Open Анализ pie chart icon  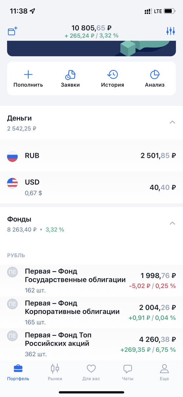click(155, 74)
